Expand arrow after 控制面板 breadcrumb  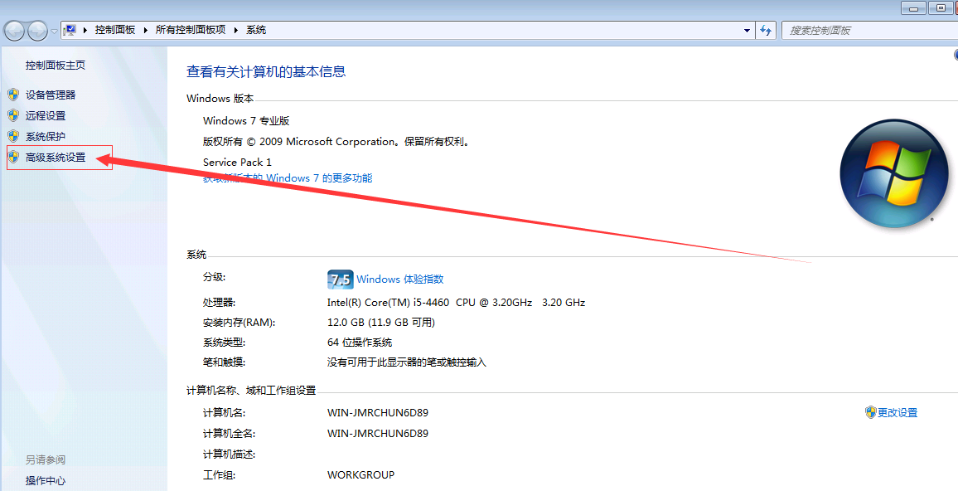[x=145, y=30]
